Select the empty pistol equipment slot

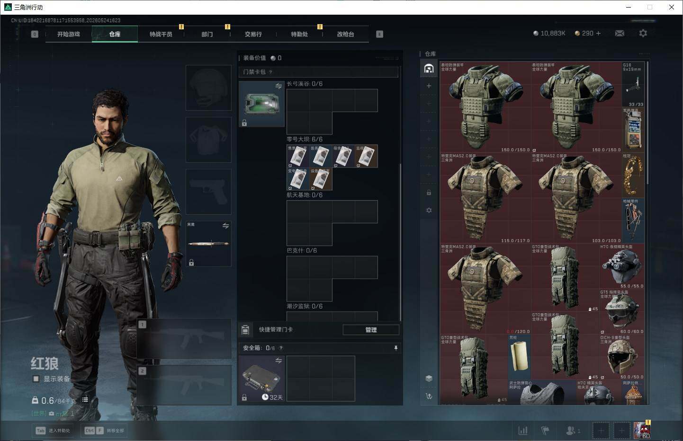(208, 192)
